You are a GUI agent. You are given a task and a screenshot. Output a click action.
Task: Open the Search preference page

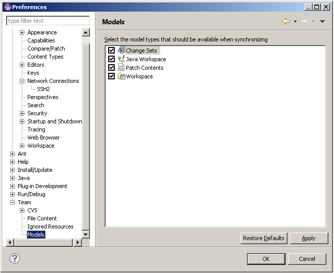(36, 105)
